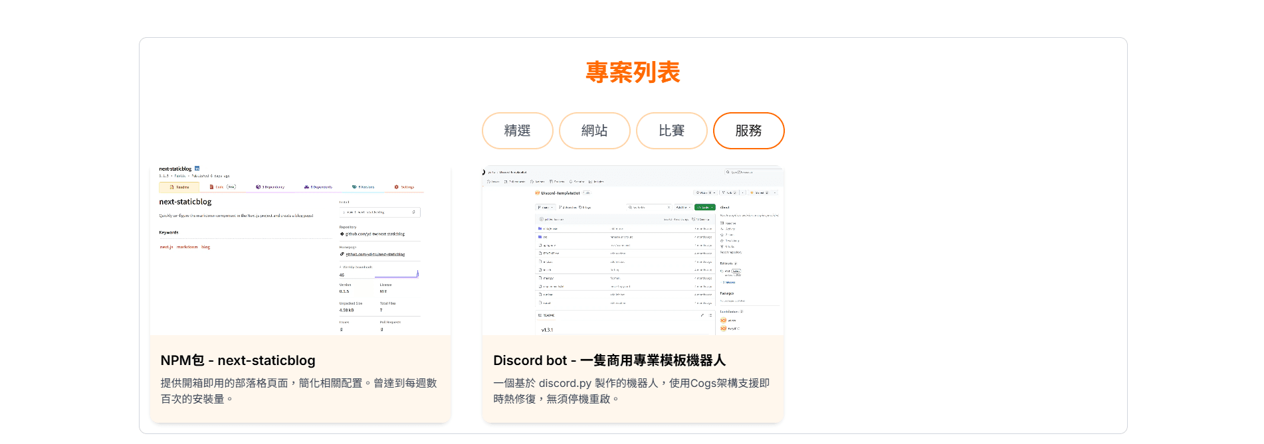The width and height of the screenshot is (1264, 444).
Task: Click the 專案列表 section heading
Action: tap(633, 72)
